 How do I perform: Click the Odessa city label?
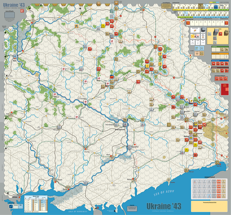coord(15,197)
